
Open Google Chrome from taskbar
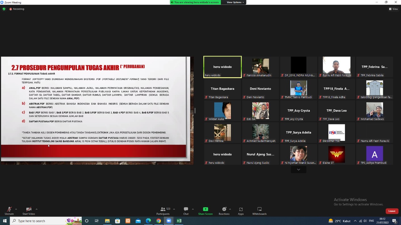click(159, 221)
